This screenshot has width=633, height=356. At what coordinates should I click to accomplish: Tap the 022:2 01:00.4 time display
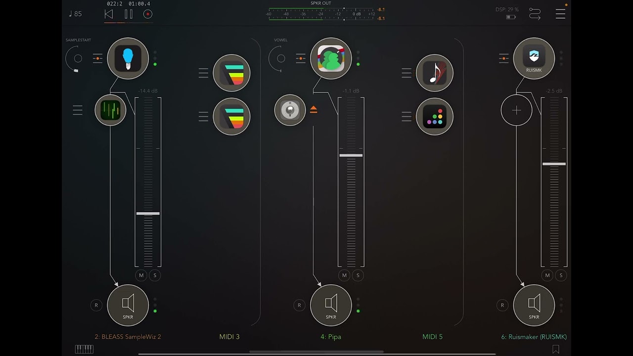tap(129, 3)
